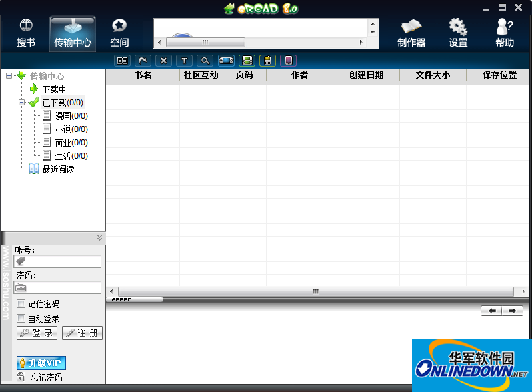Open the 搜书 tab

coord(26,33)
